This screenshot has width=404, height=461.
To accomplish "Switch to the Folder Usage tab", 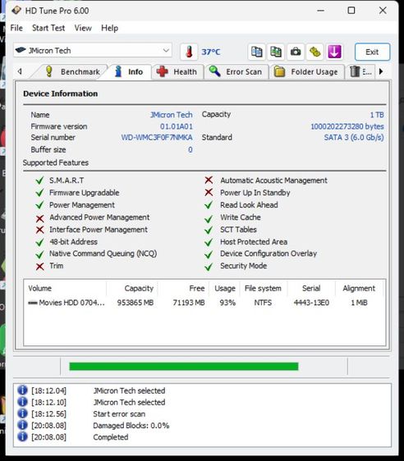I will click(306, 71).
